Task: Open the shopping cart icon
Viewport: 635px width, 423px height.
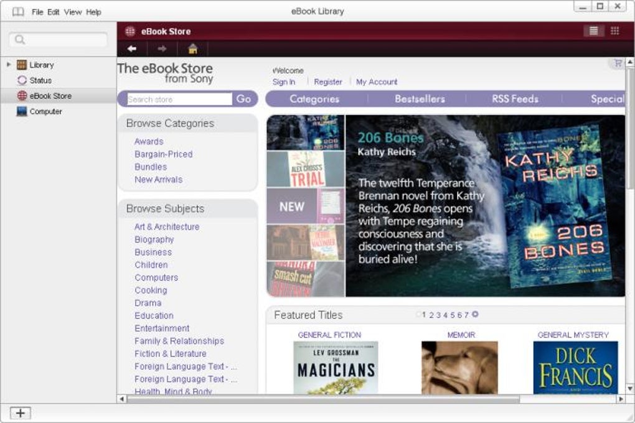Action: coord(618,63)
